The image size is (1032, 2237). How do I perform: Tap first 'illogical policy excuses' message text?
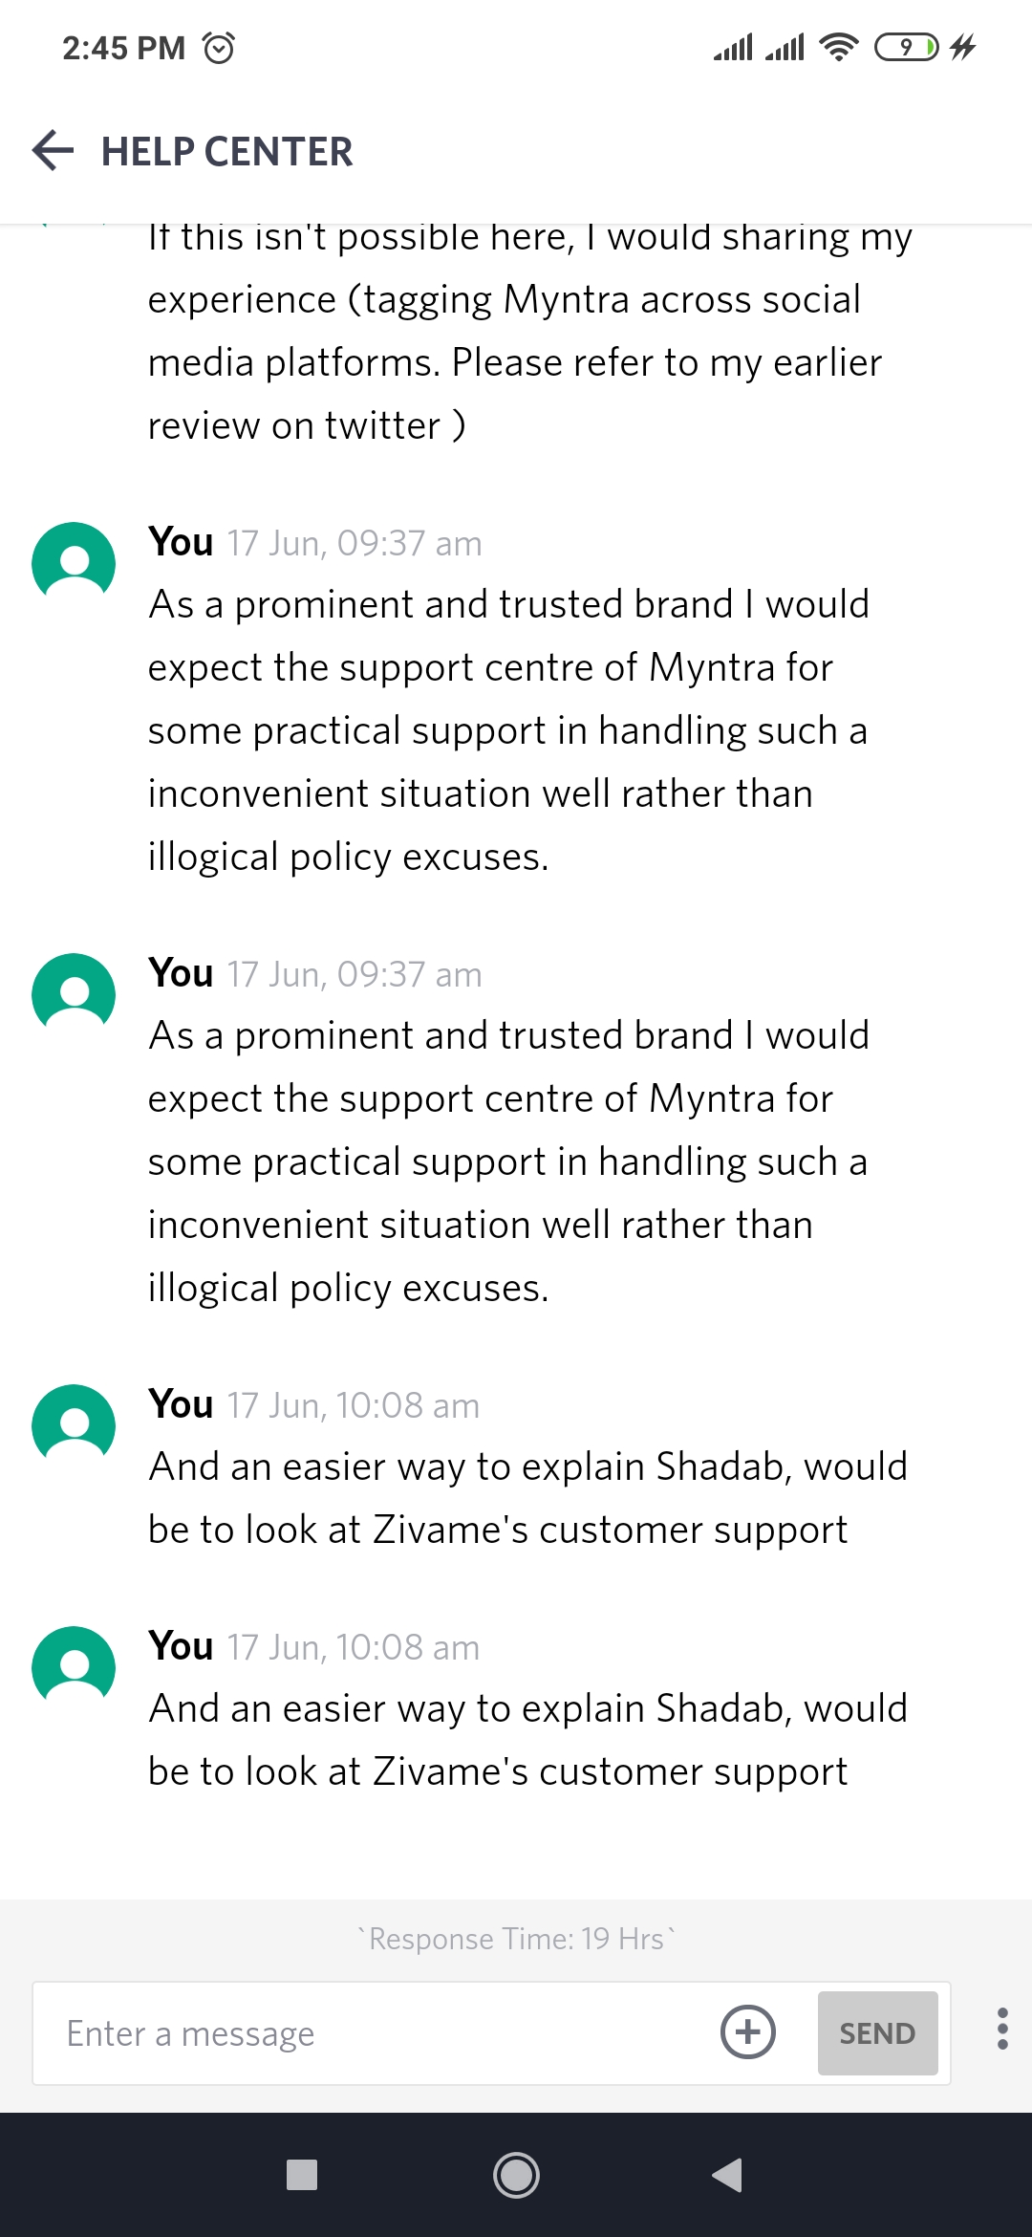349,857
